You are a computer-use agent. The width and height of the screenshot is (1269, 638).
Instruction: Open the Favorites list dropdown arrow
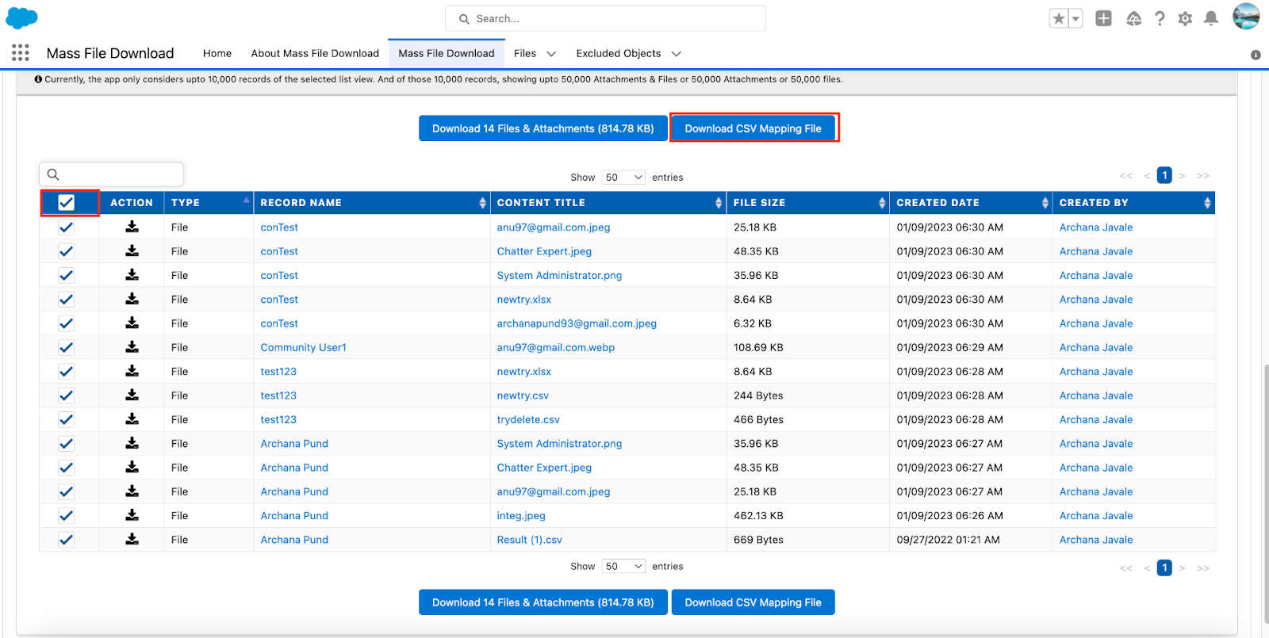[1075, 19]
